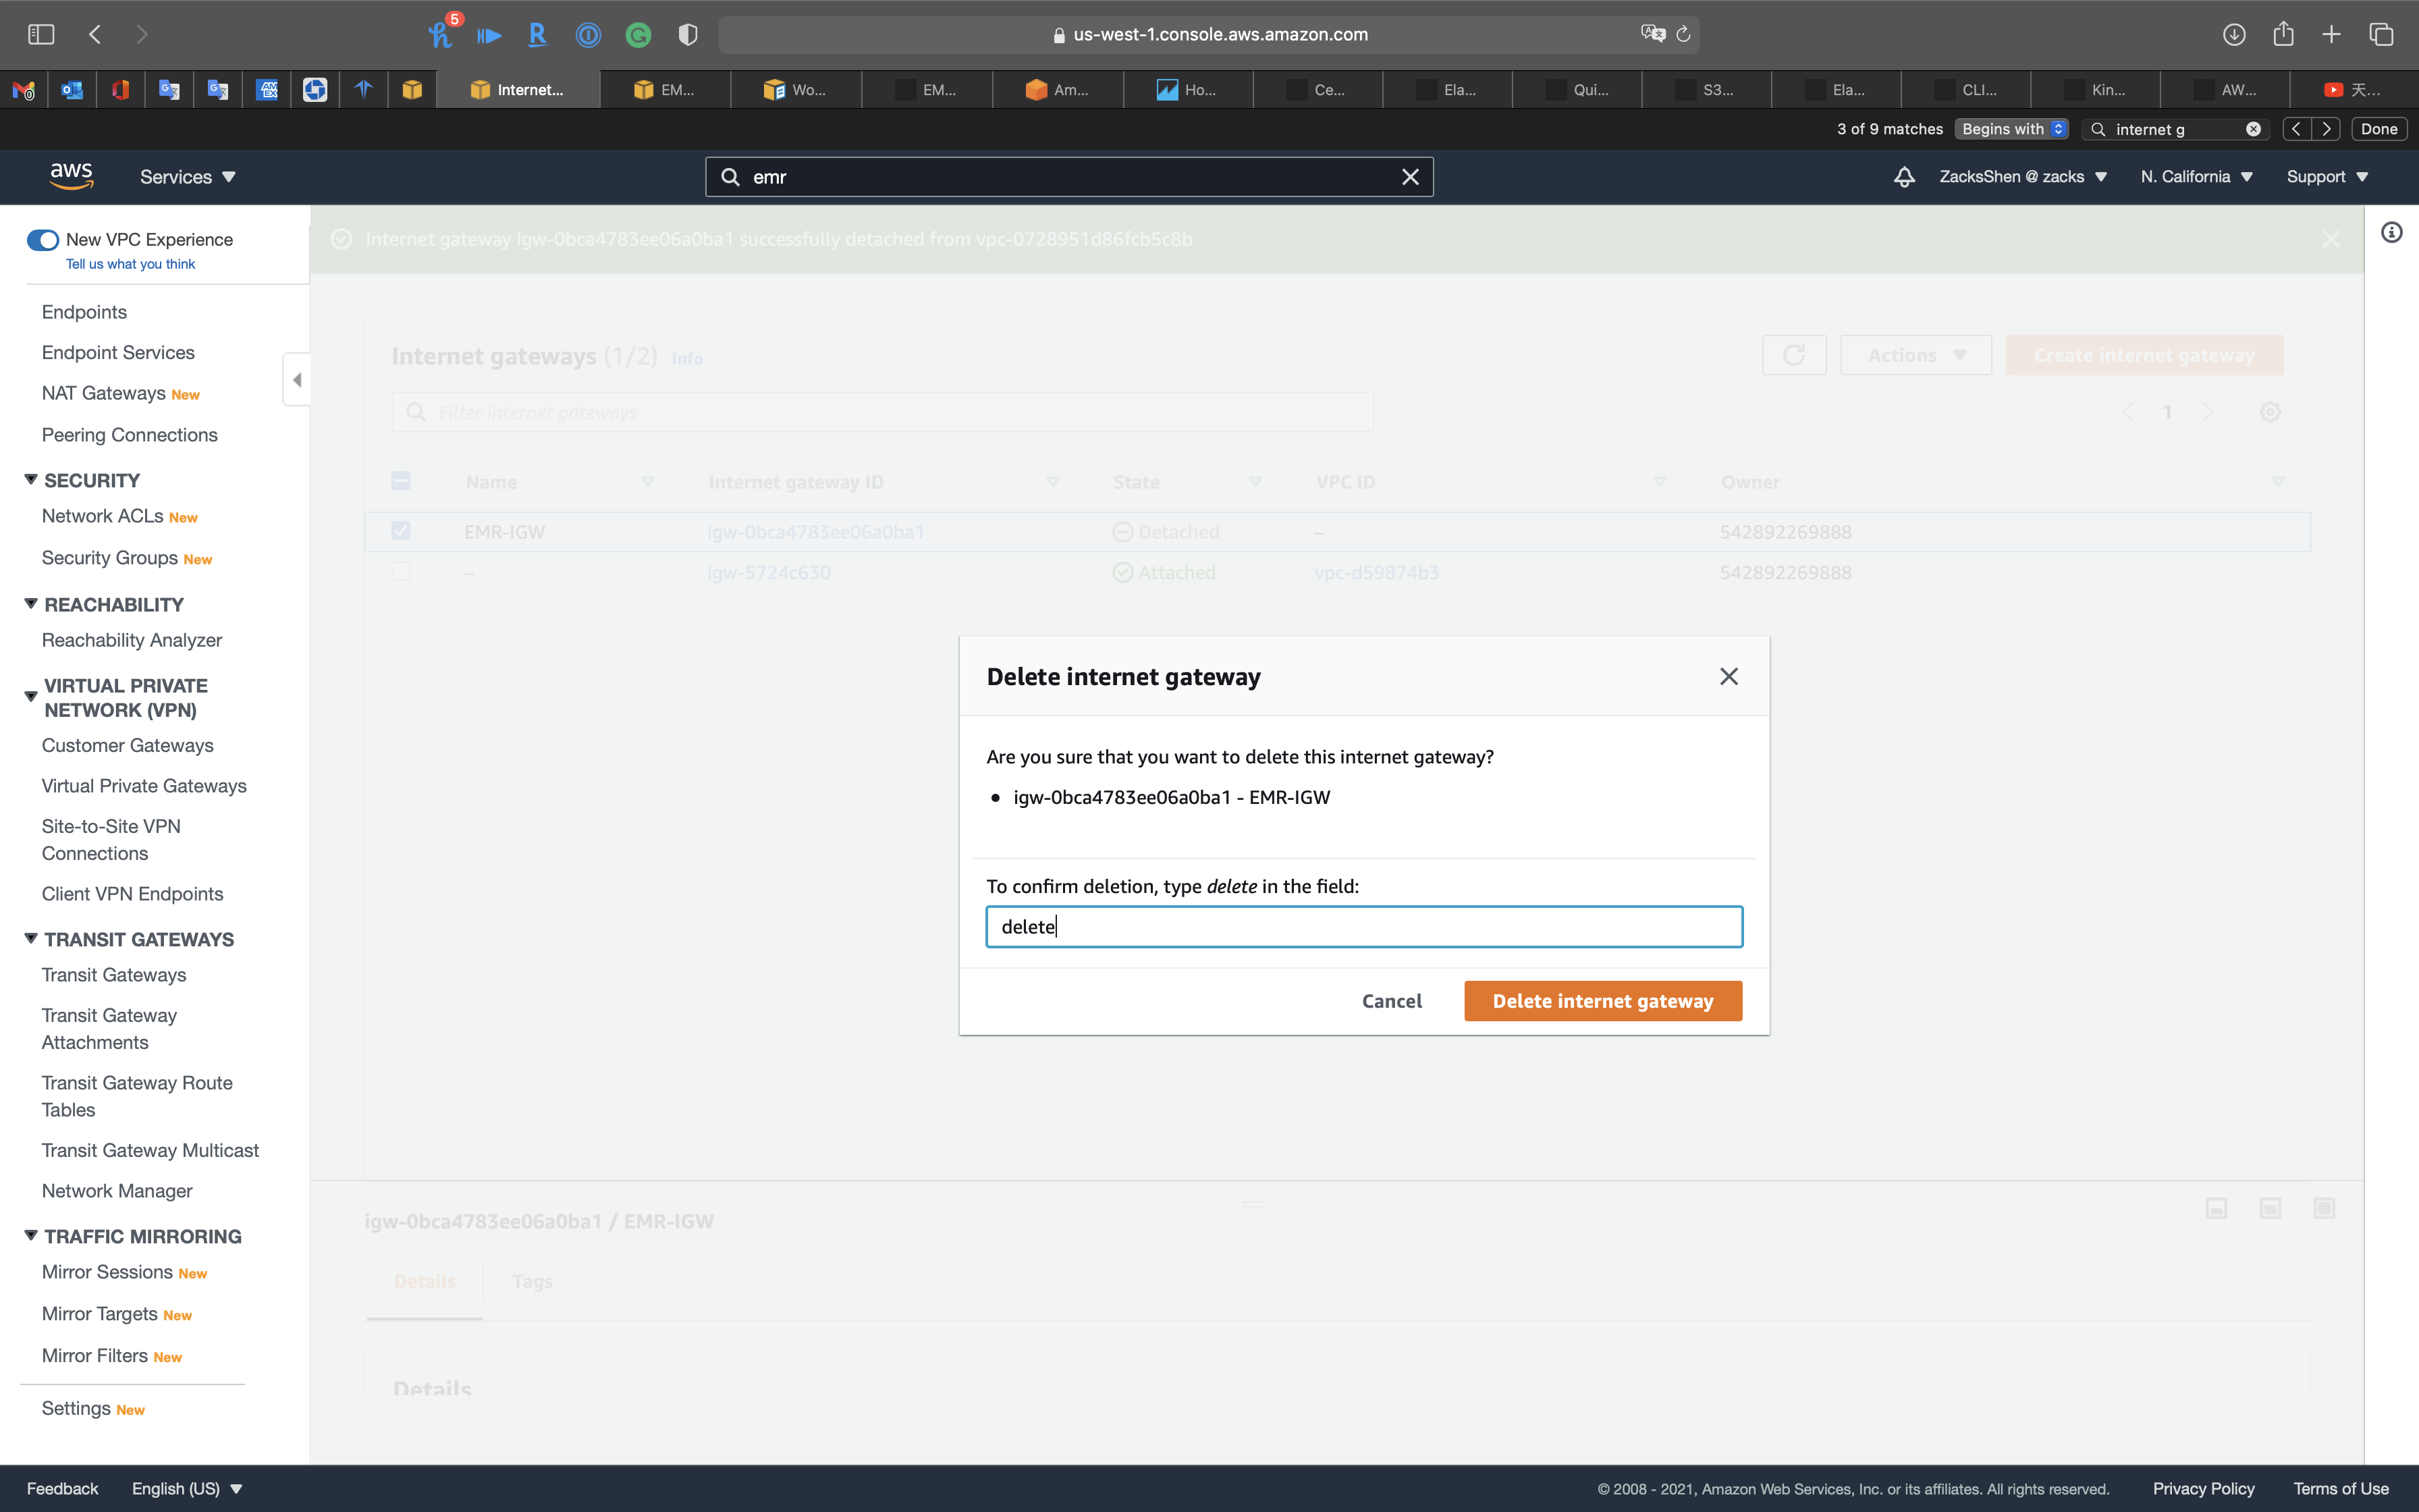Screen dimensions: 2419x1512
Task: Open the N. California region dropdown
Action: pos(2196,177)
